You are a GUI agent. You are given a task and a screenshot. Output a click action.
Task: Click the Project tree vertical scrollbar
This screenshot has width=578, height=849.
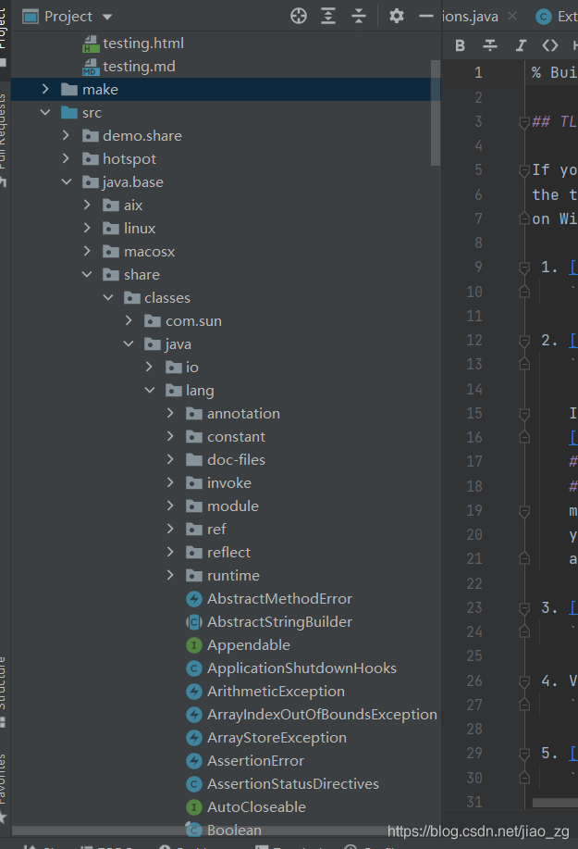click(436, 113)
